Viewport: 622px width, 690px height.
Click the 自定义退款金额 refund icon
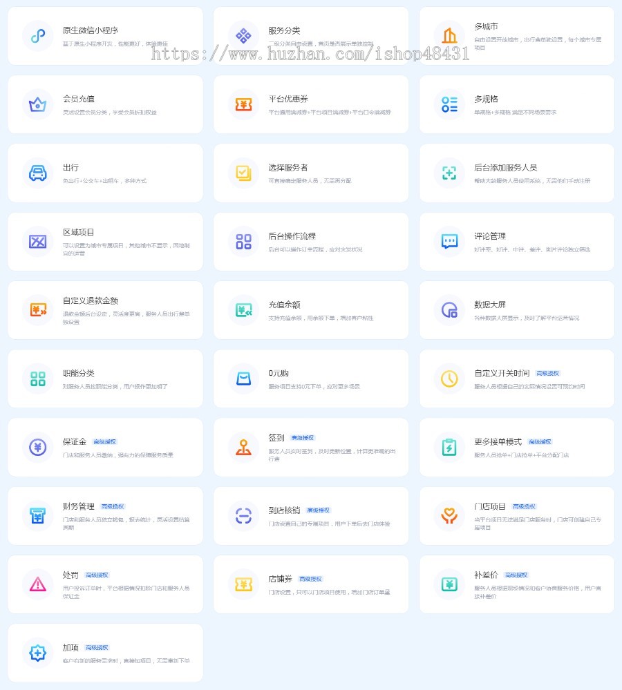point(38,310)
